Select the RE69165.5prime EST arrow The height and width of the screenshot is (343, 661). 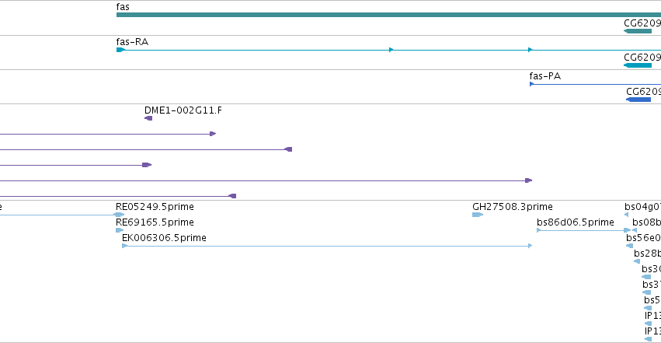point(120,230)
